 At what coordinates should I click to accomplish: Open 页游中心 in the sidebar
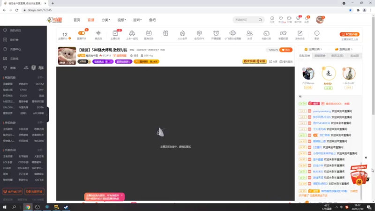point(13,49)
